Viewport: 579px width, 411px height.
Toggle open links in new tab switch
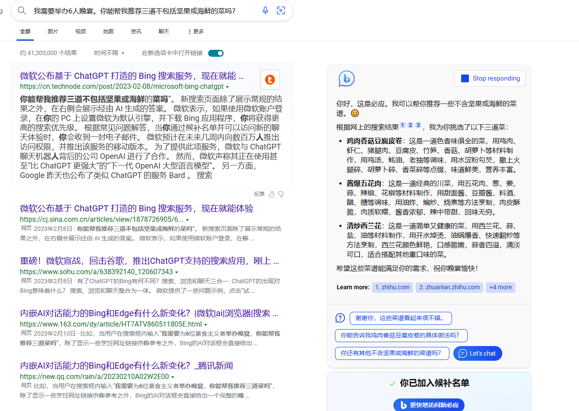[216, 53]
